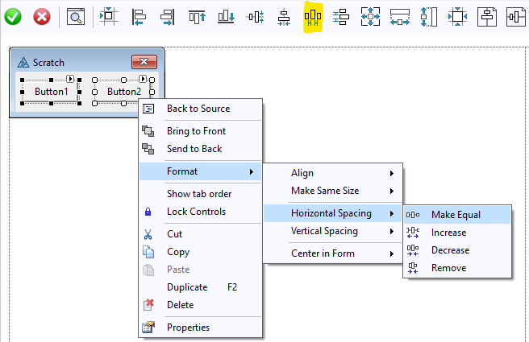Click the highlighted equal horizontal spacing icon
529x342 pixels.
point(312,16)
